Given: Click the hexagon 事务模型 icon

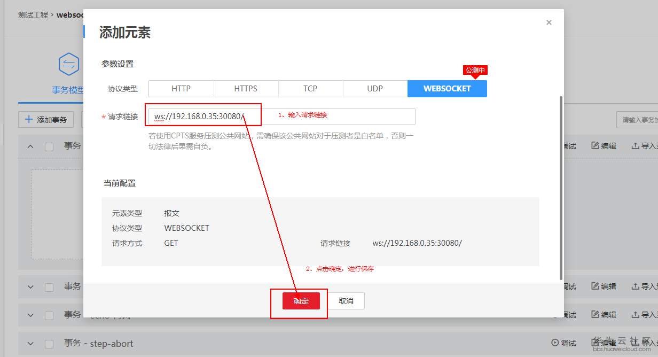Looking at the screenshot, I should (69, 65).
